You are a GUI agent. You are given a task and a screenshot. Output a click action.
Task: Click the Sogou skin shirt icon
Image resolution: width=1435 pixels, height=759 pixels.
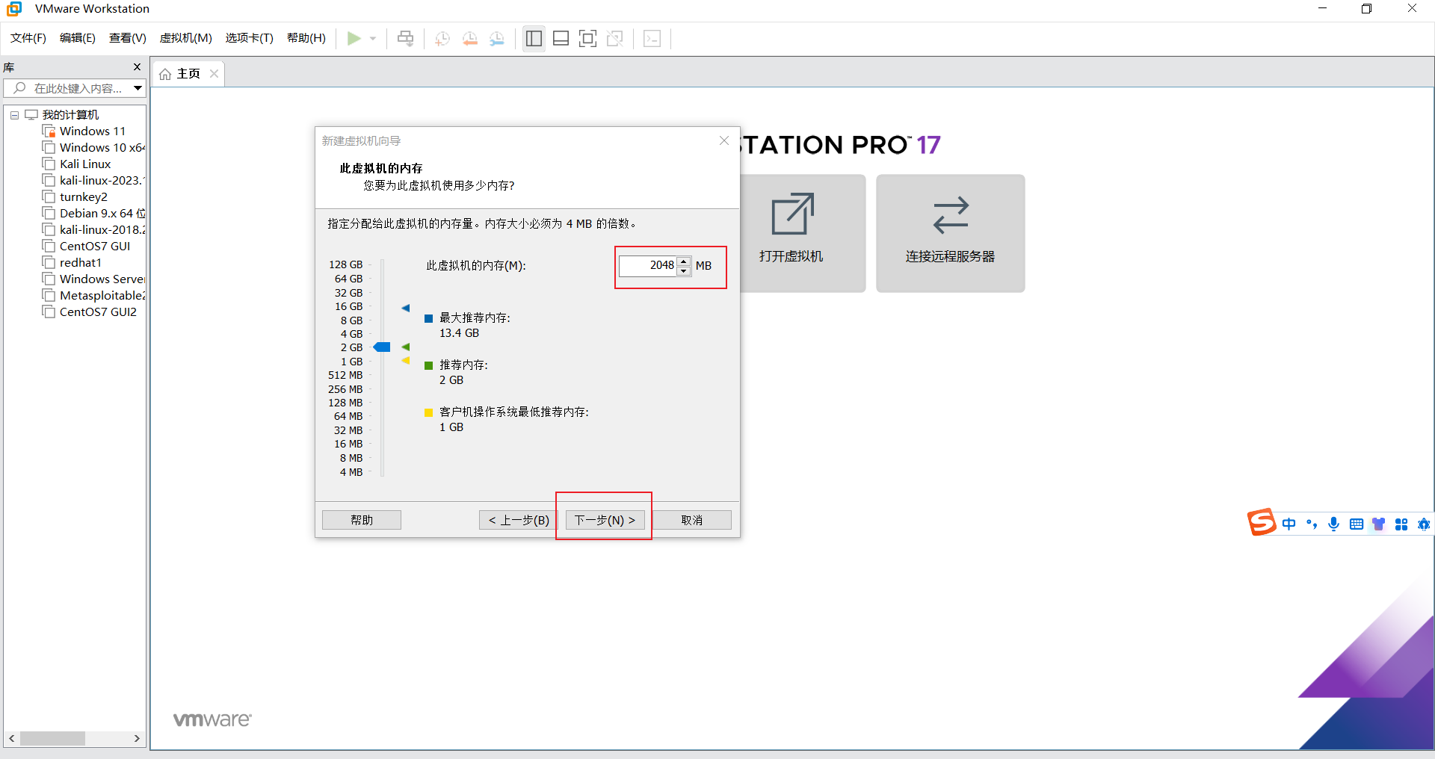pos(1379,524)
